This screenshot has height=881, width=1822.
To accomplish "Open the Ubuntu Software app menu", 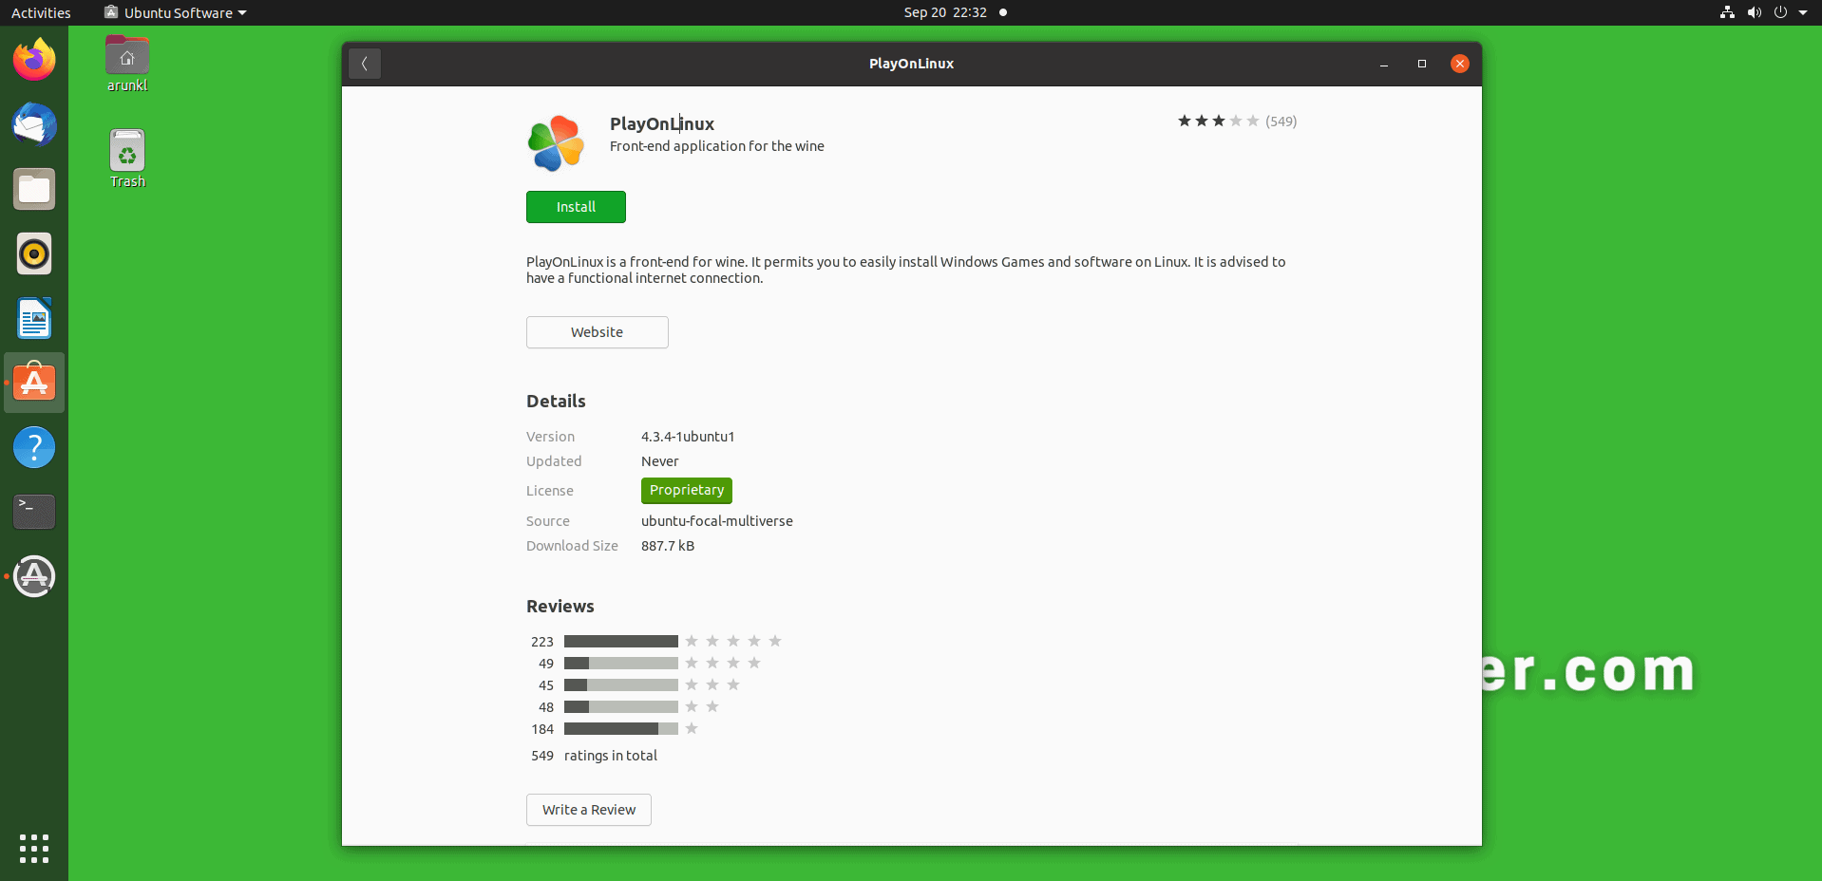I will (x=176, y=12).
